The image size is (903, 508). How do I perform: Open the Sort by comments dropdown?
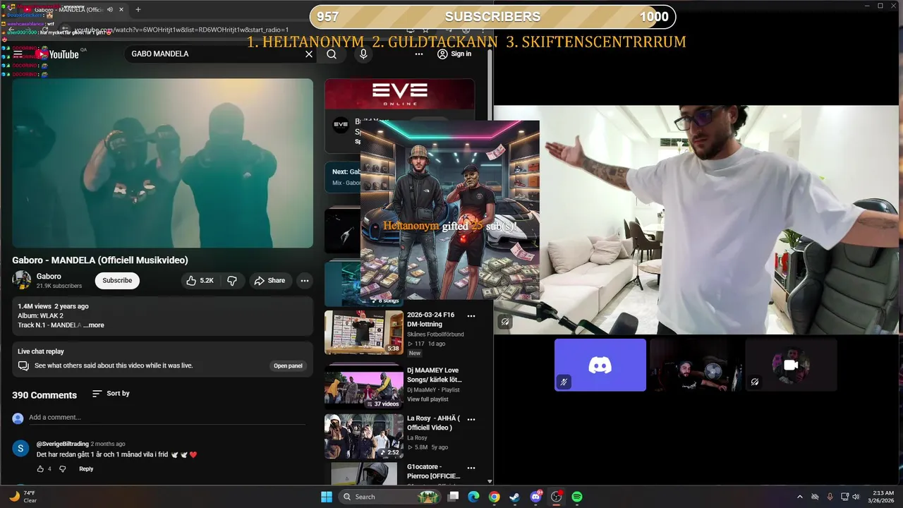coord(111,394)
